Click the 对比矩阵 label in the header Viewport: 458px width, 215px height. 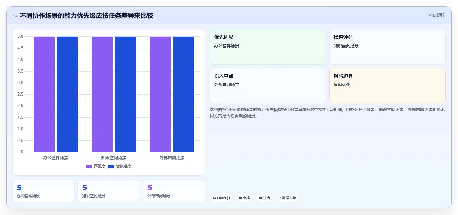436,16
